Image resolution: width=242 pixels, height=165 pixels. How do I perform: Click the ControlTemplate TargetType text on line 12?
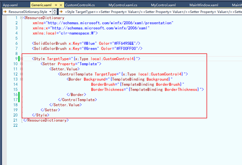(123, 74)
